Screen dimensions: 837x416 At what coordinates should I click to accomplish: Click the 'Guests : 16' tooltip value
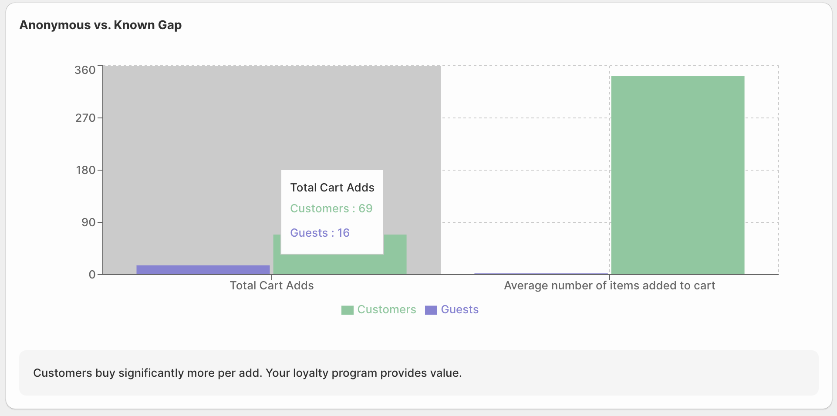(x=320, y=233)
